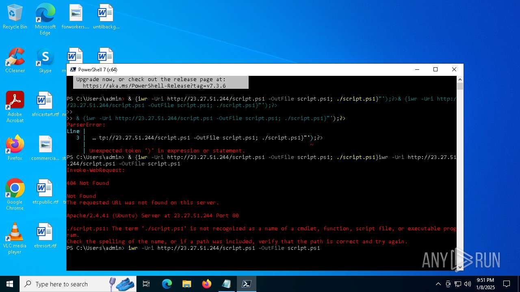Click the aka.ms PowerShell-Release URL text
Screen dimensions: 520x292
[154, 86]
